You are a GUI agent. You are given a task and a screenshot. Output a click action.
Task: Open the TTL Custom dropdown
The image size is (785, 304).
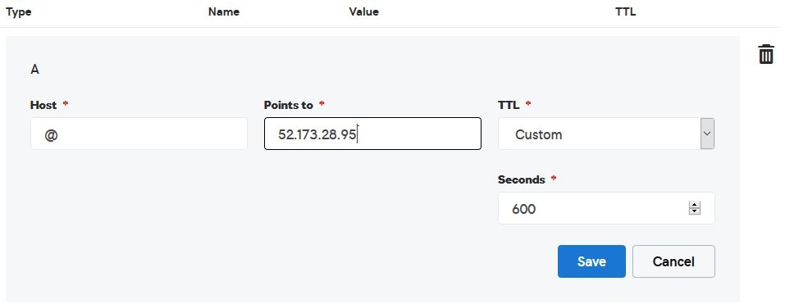click(606, 134)
